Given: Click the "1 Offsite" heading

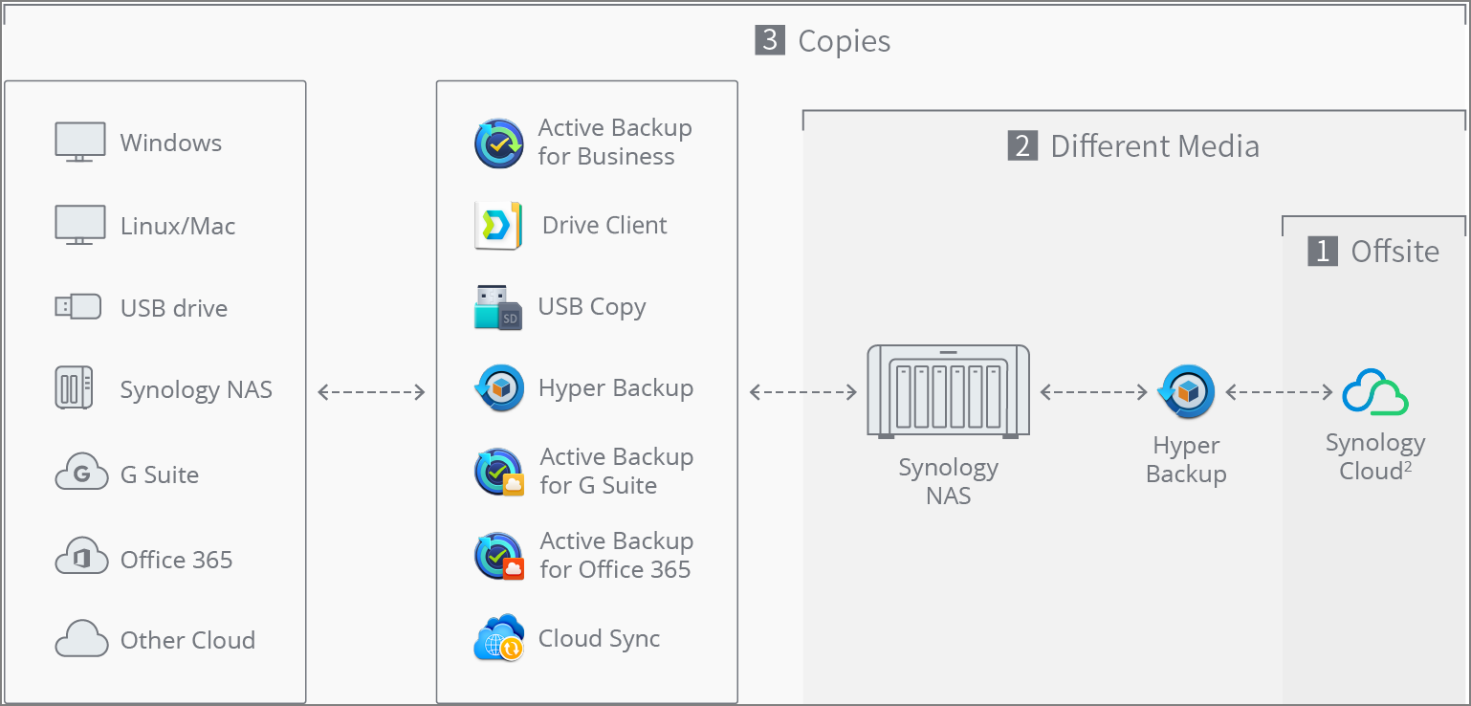Looking at the screenshot, I should (x=1372, y=252).
